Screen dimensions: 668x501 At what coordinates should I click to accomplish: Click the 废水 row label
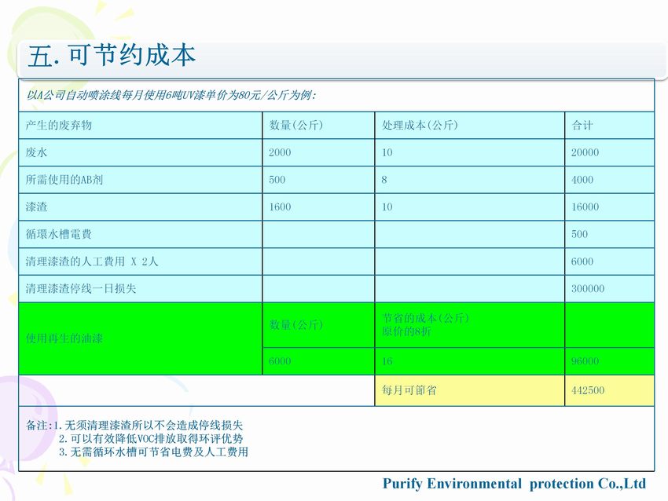point(37,153)
